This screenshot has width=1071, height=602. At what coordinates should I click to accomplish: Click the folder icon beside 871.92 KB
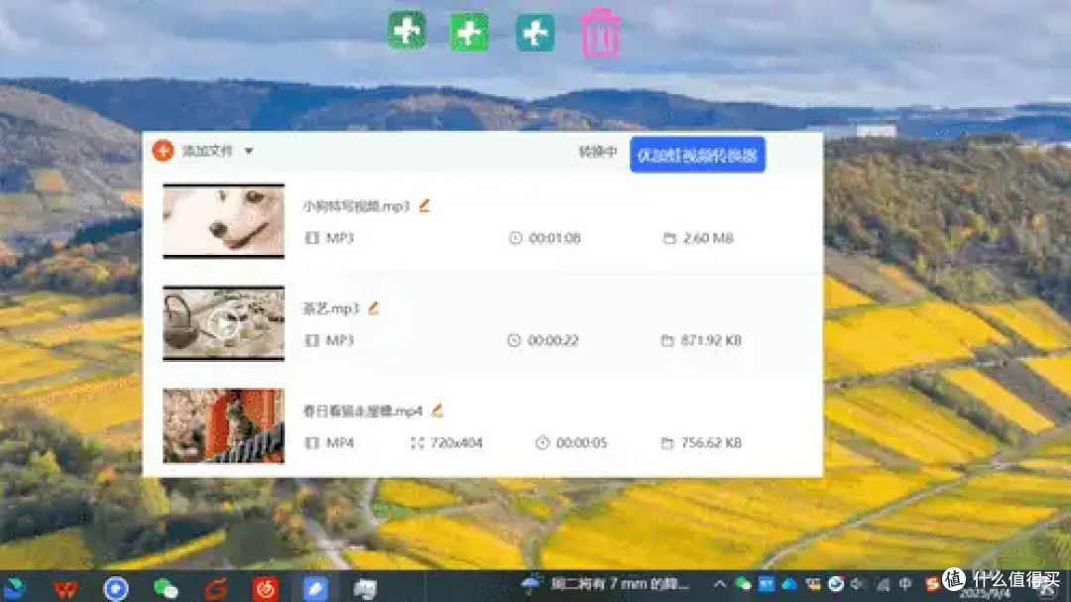pos(667,340)
